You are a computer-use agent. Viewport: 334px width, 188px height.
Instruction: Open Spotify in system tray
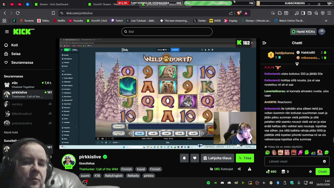208,183
